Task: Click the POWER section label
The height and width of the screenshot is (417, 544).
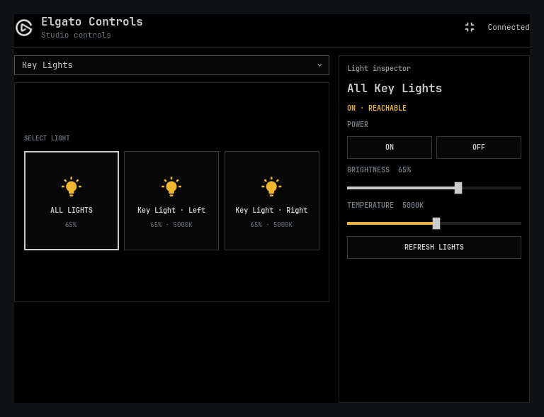Action: (x=358, y=124)
